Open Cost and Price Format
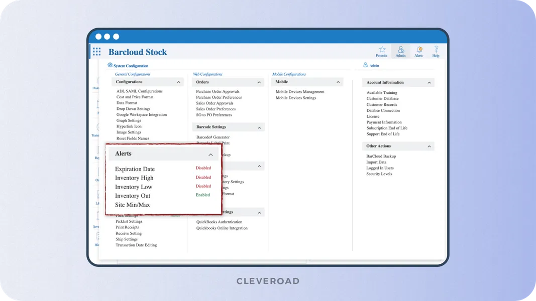The image size is (536, 301). coord(135,97)
